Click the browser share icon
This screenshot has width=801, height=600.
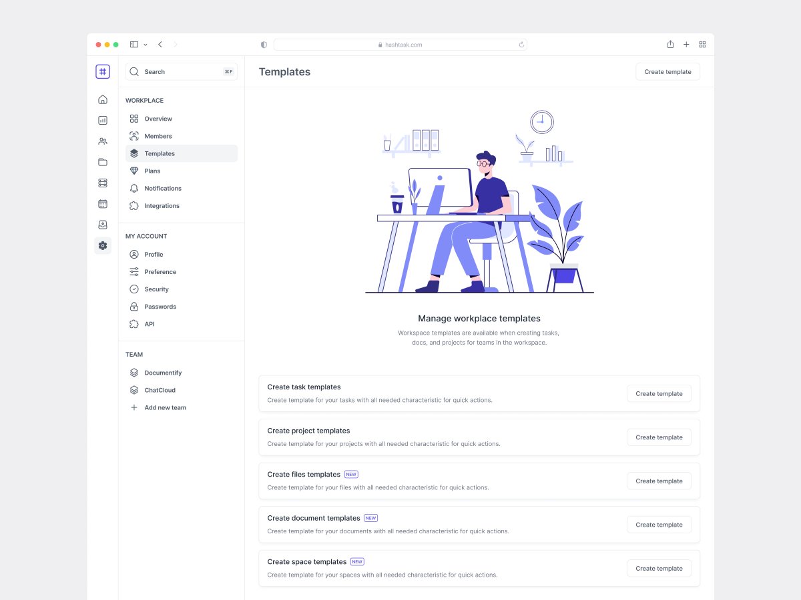tap(670, 44)
